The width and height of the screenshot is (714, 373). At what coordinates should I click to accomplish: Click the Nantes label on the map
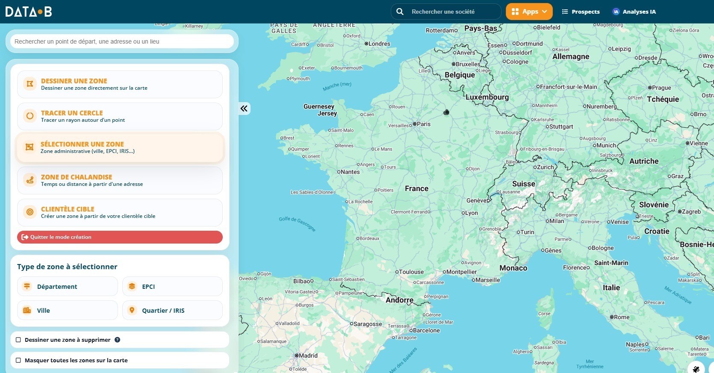click(x=350, y=172)
